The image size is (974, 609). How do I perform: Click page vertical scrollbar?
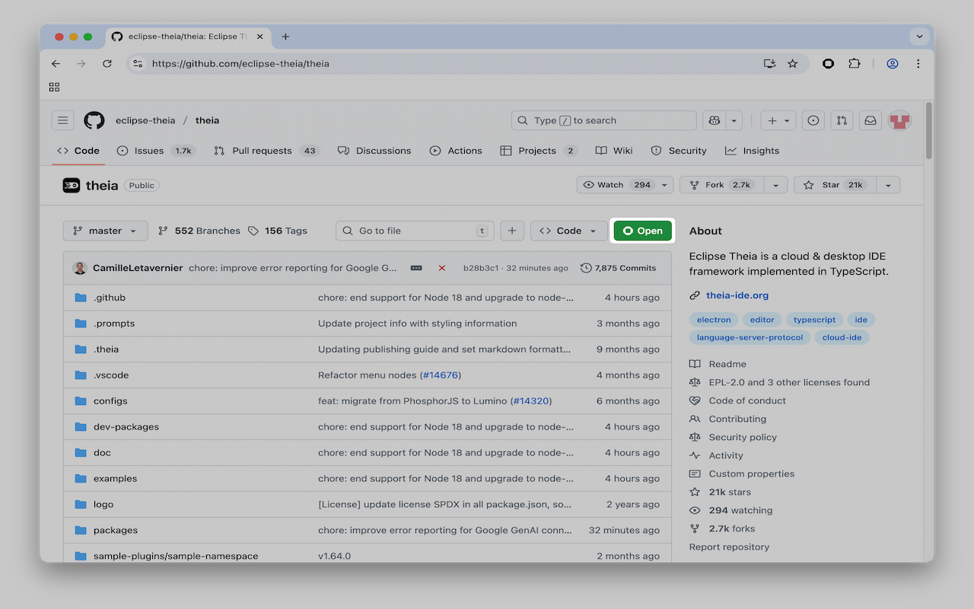point(929,131)
